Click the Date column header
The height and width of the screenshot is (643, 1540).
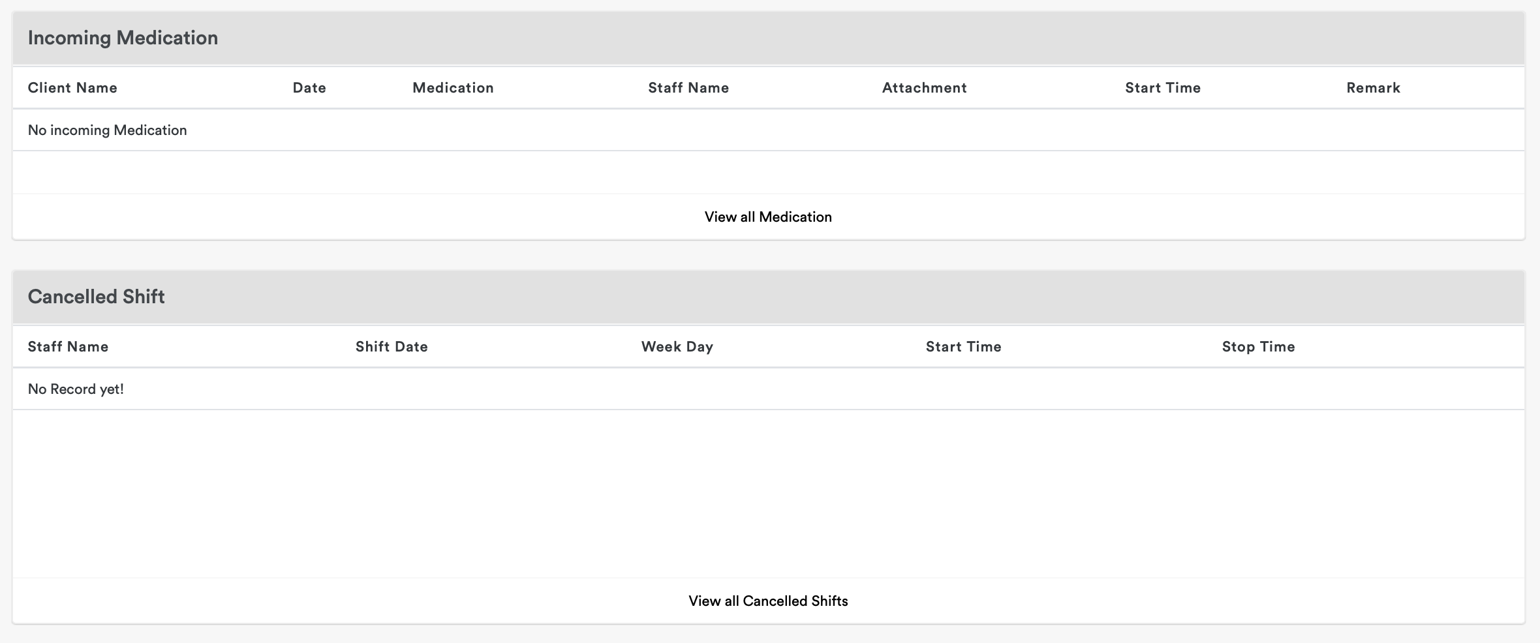[x=309, y=88]
